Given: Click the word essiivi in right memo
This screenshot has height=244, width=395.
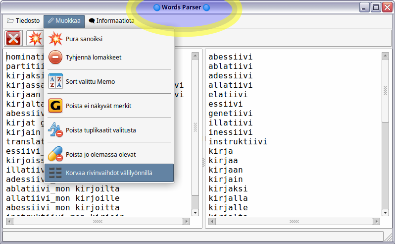Looking at the screenshot, I should 225,104.
